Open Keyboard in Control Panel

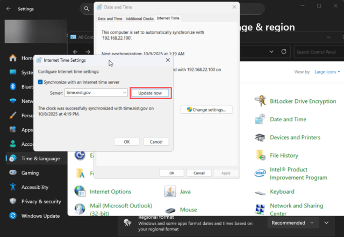[282, 192]
